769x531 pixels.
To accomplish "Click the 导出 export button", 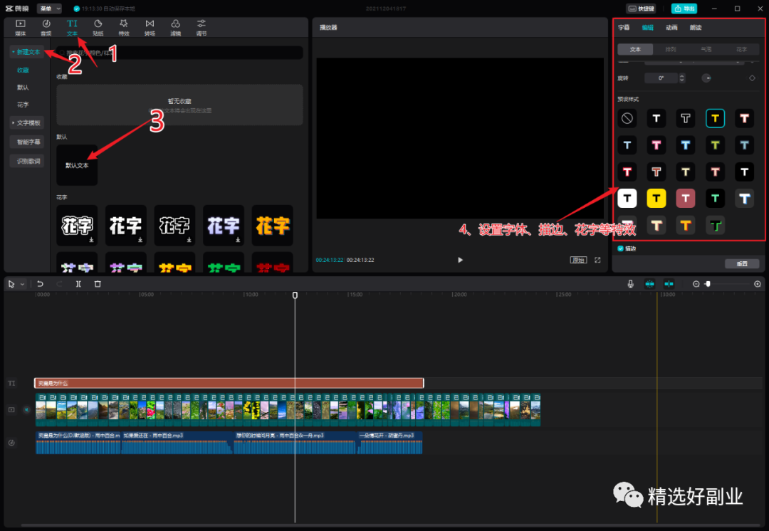I will 684,9.
